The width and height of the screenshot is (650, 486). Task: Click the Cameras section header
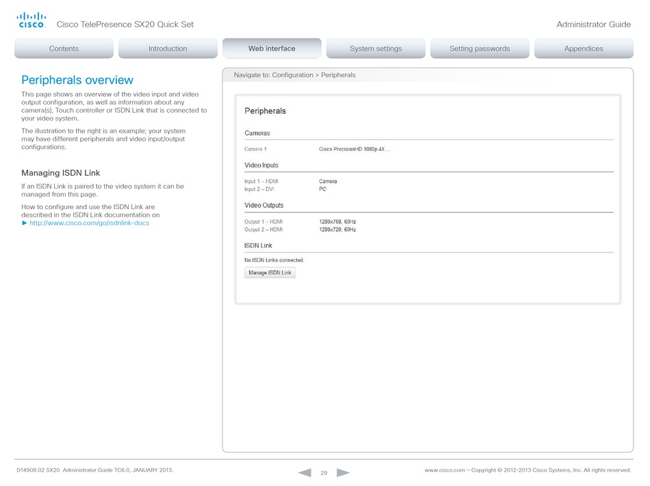(257, 133)
